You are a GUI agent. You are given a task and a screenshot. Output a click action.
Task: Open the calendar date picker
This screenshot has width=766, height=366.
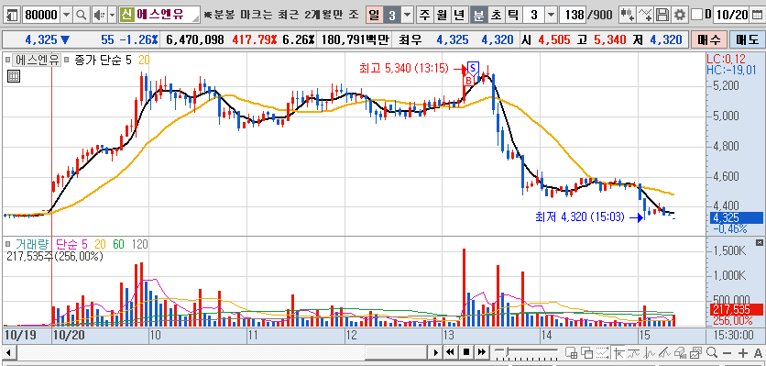(x=758, y=16)
